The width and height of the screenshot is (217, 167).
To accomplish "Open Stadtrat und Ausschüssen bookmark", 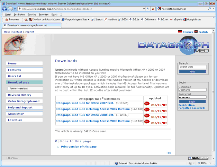I will click(x=45, y=19).
